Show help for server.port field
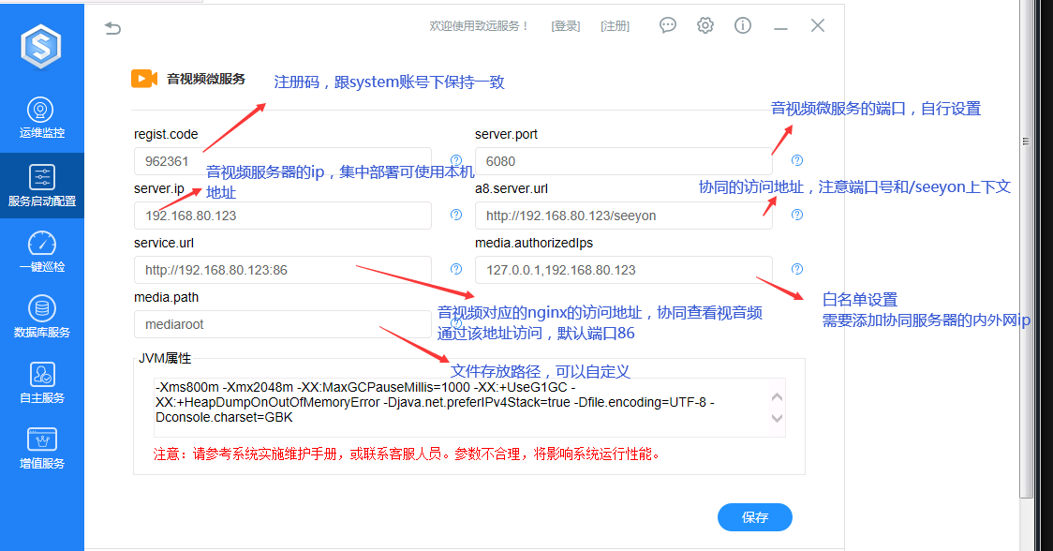 (x=797, y=160)
